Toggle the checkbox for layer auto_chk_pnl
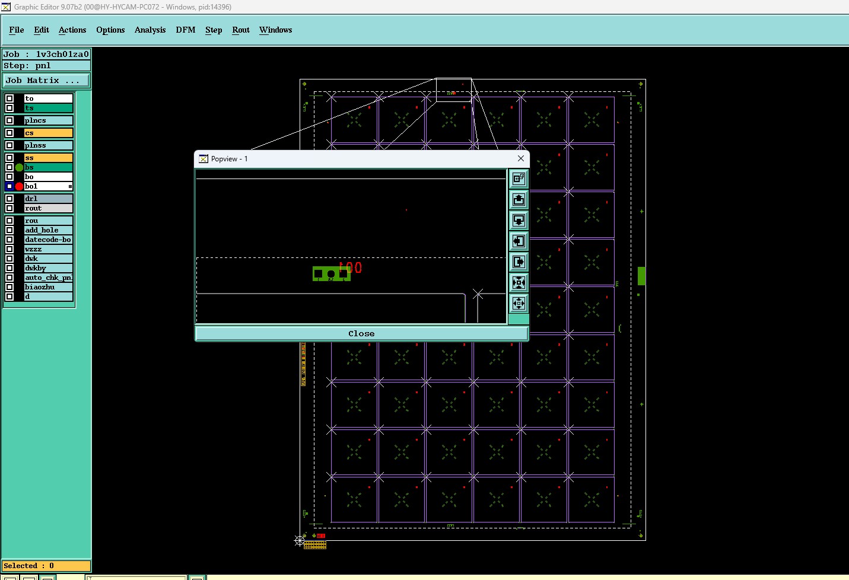 [x=9, y=278]
